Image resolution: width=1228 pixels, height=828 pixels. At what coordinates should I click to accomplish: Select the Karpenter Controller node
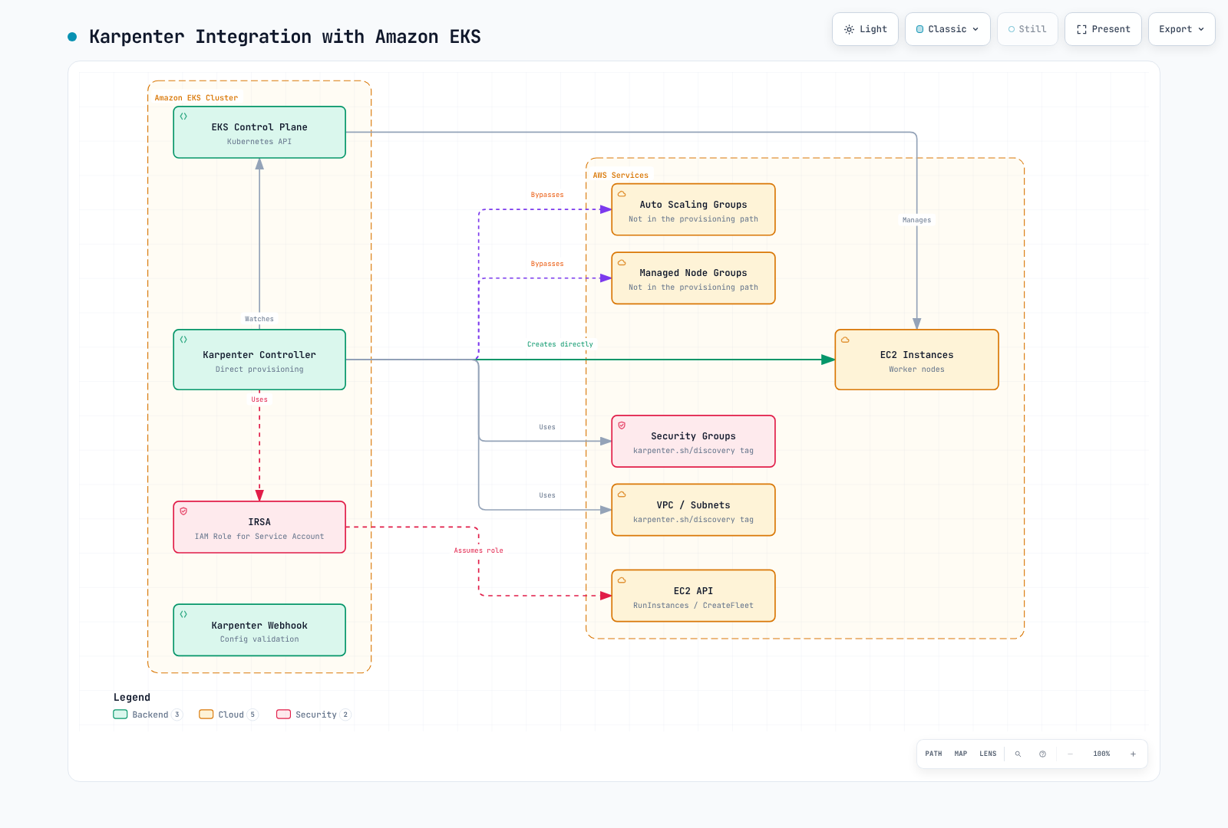click(x=259, y=360)
